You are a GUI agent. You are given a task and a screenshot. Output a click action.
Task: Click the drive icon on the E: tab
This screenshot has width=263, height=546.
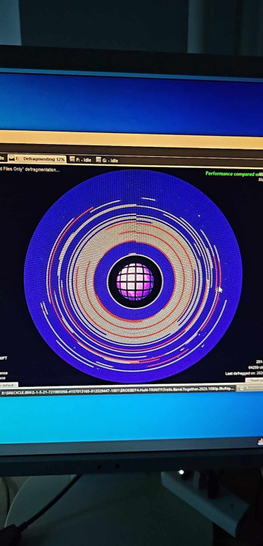tap(12, 158)
